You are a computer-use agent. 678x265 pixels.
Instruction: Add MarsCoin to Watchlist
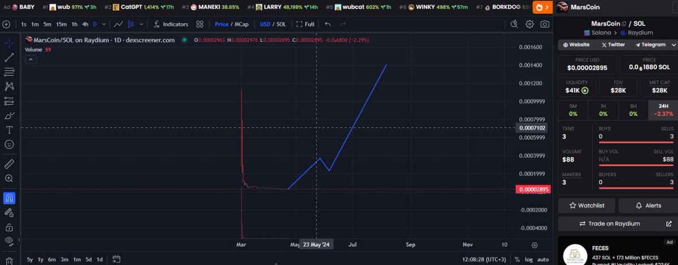(x=586, y=205)
